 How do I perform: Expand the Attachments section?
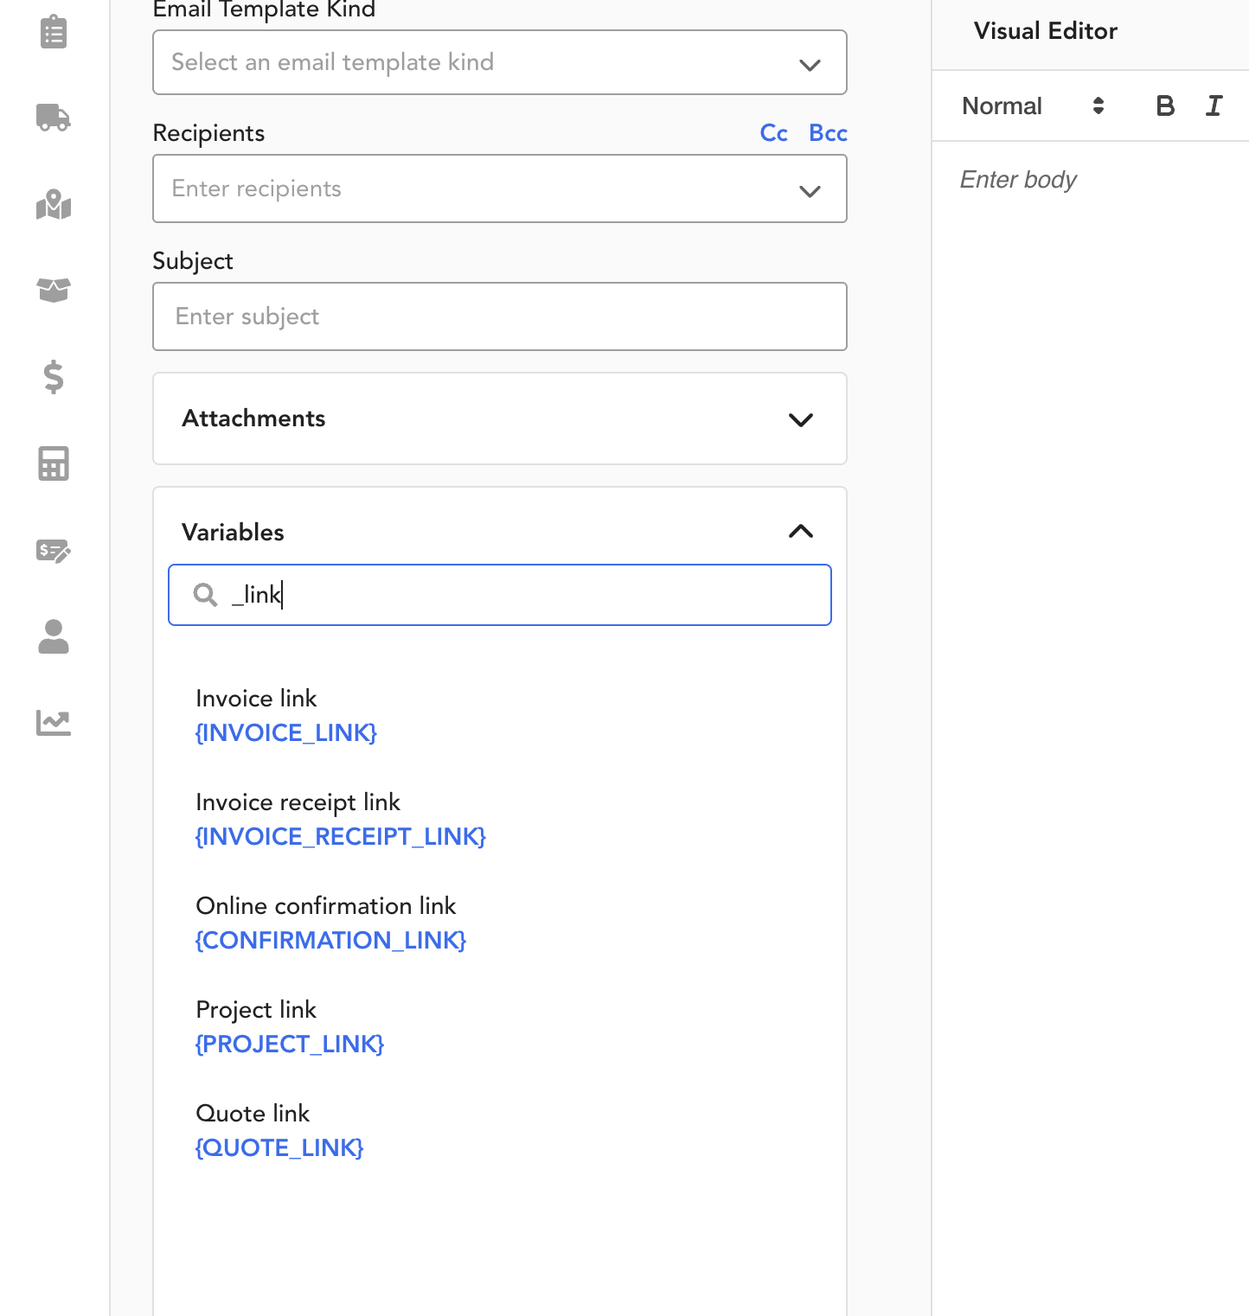[x=500, y=418]
